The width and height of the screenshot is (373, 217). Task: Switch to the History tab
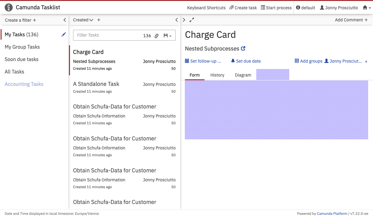217,75
